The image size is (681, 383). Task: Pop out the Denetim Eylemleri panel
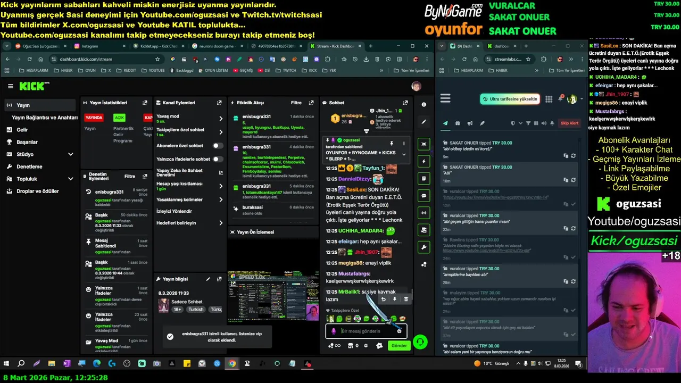pyautogui.click(x=145, y=176)
